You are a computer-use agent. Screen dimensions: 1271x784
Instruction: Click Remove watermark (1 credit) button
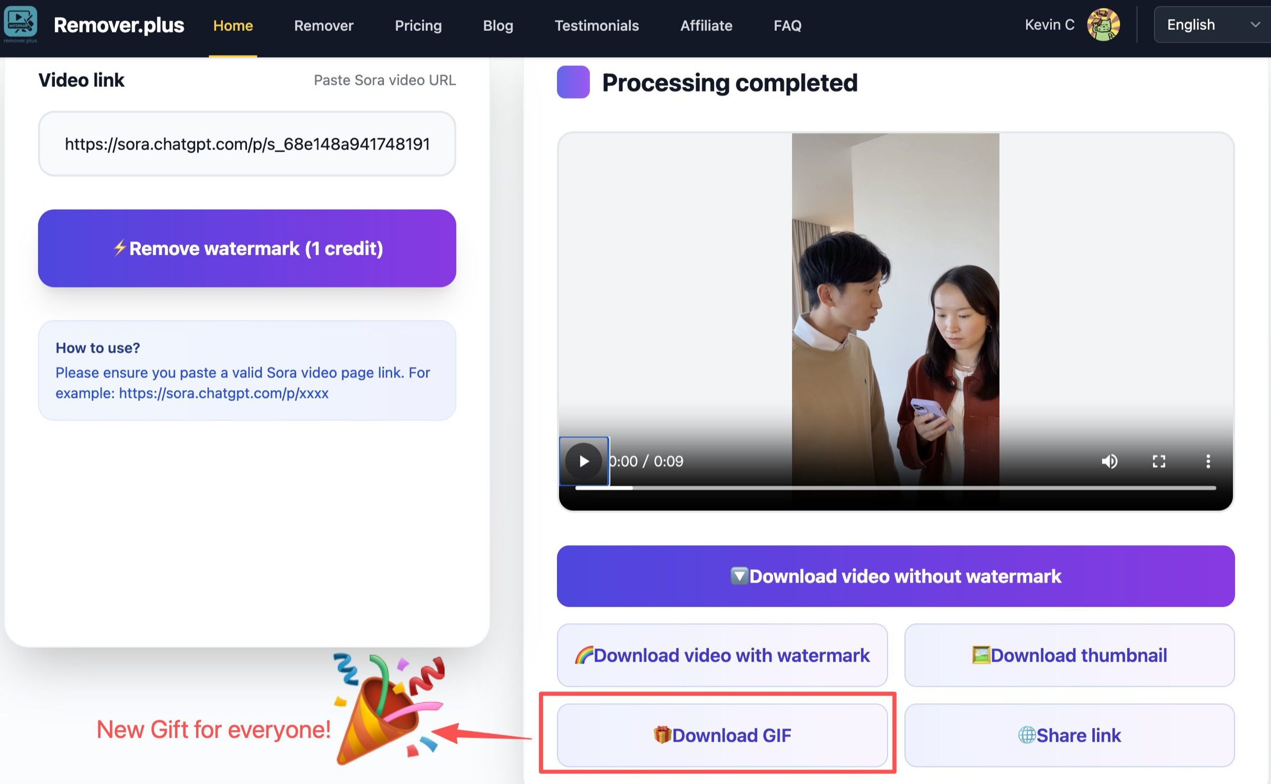point(247,248)
